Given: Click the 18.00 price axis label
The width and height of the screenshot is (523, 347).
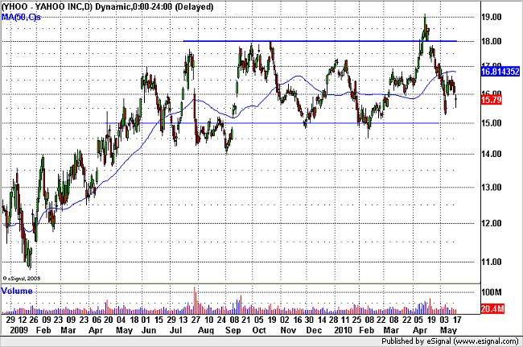Looking at the screenshot, I should [492, 41].
